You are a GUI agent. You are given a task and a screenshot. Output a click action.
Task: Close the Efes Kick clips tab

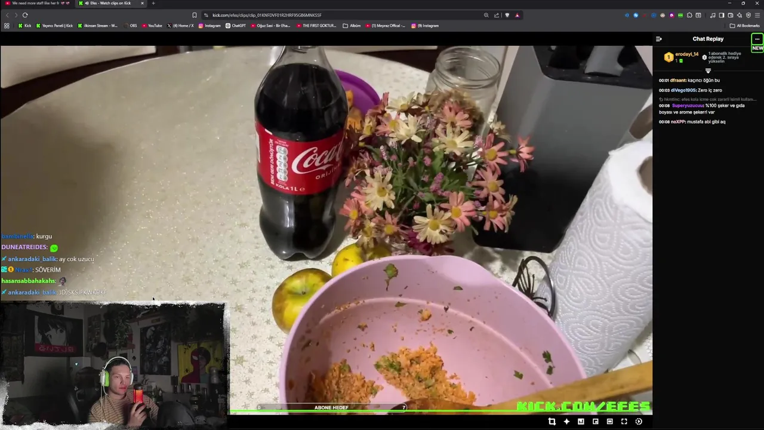pyautogui.click(x=142, y=3)
